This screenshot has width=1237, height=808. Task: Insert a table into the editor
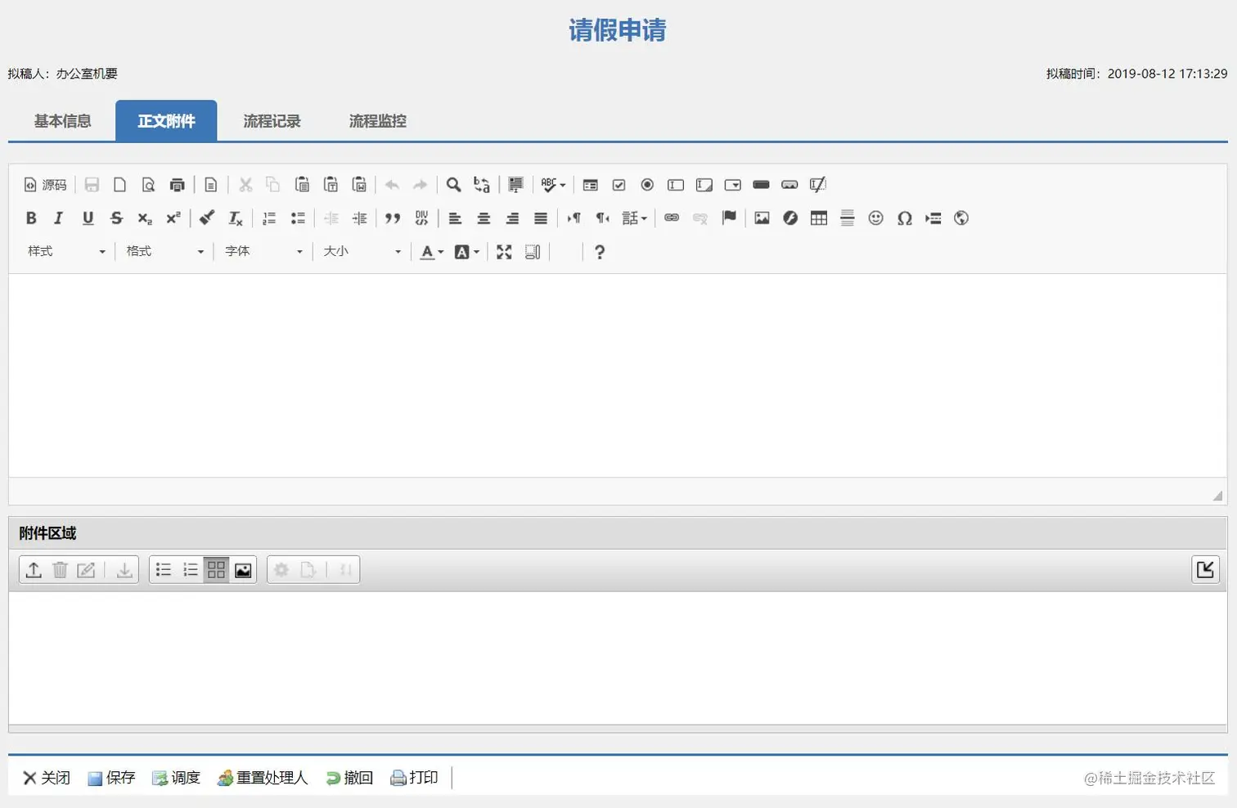(x=819, y=218)
